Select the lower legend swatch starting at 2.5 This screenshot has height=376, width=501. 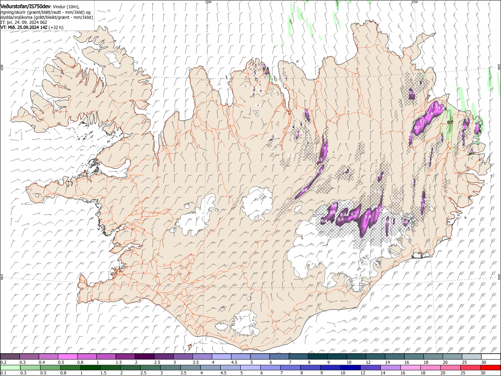click(150, 368)
